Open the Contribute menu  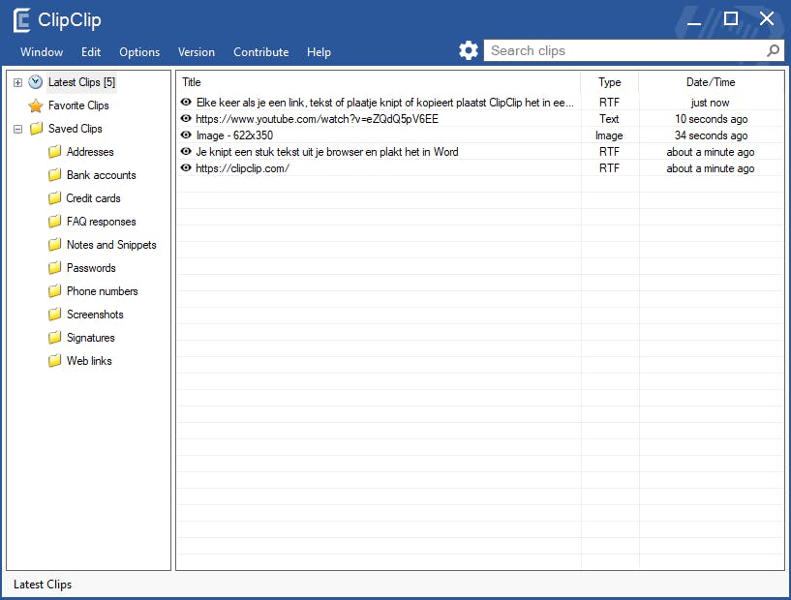coord(260,52)
